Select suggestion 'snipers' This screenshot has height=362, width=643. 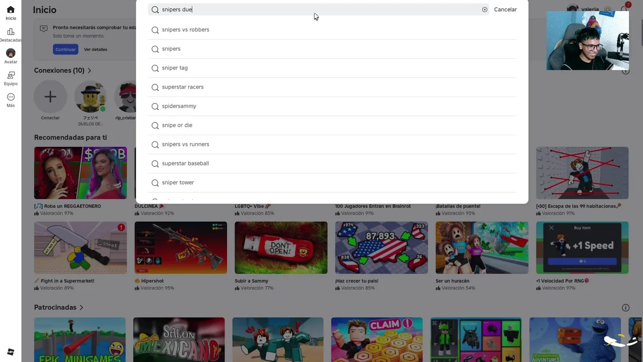point(332,49)
